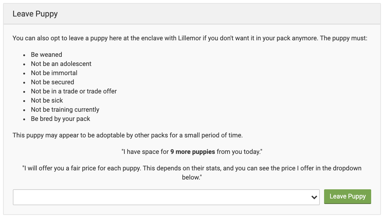Click the dropdown chevron arrow

coord(314,197)
